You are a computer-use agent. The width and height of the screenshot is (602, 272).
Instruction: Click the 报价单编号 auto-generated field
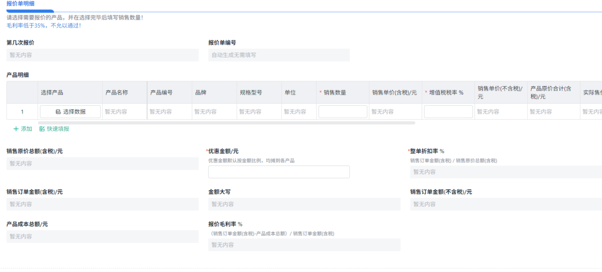click(278, 55)
